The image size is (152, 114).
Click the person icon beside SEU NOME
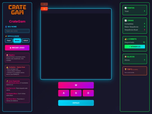click(x=6, y=27)
